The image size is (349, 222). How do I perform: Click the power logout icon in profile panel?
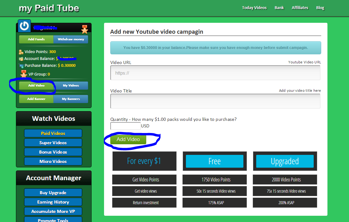click(24, 26)
